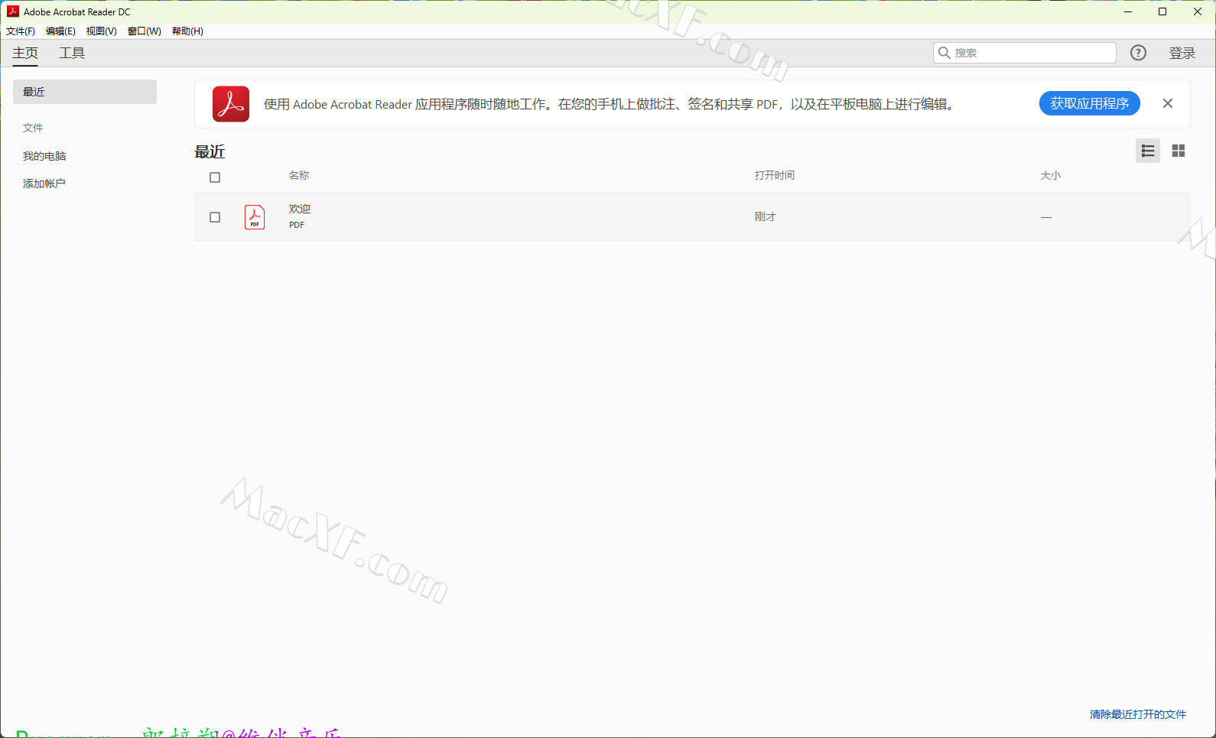Image resolution: width=1216 pixels, height=738 pixels.
Task: Open the 文件(F) menu
Action: pos(21,31)
